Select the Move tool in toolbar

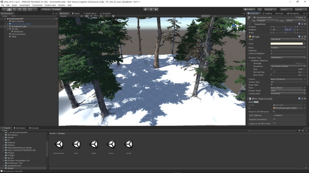point(9,9)
